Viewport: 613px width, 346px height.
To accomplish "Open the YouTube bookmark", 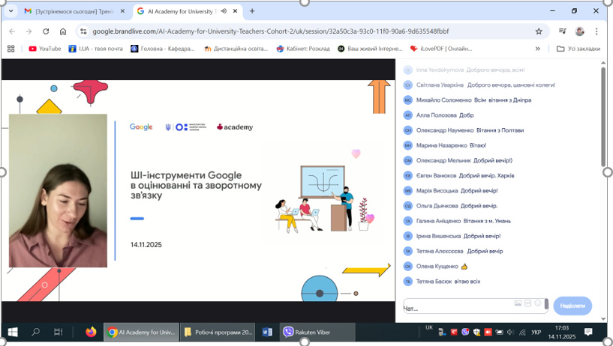I will coord(45,49).
